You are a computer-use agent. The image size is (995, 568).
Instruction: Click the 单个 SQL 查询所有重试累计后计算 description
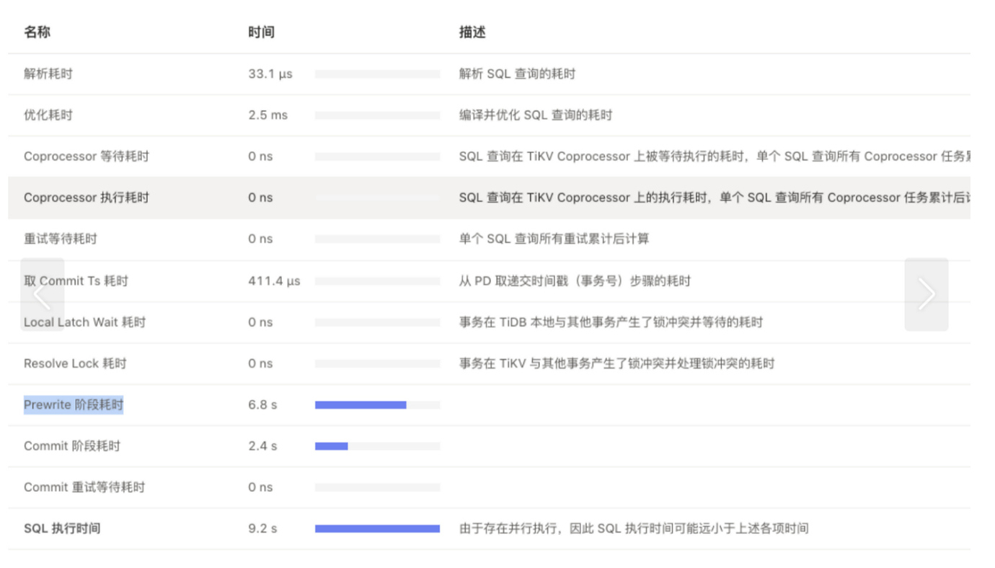click(554, 239)
